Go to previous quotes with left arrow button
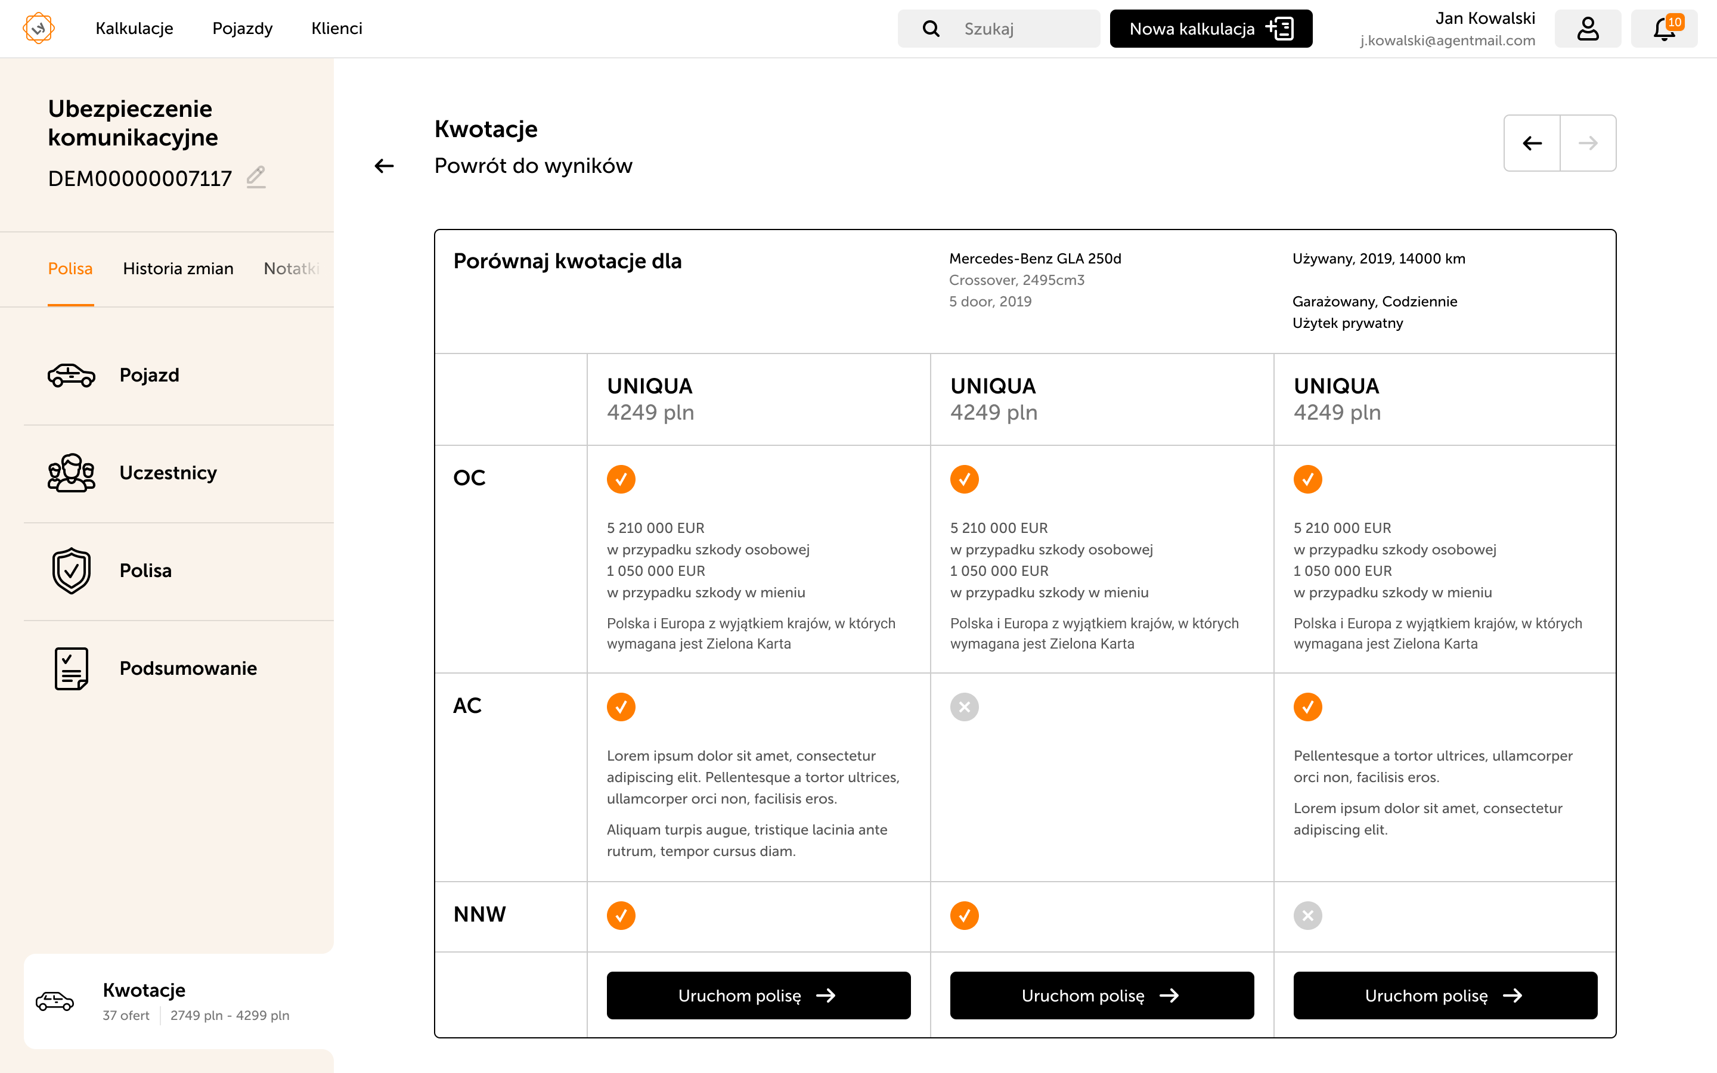 [x=1532, y=143]
